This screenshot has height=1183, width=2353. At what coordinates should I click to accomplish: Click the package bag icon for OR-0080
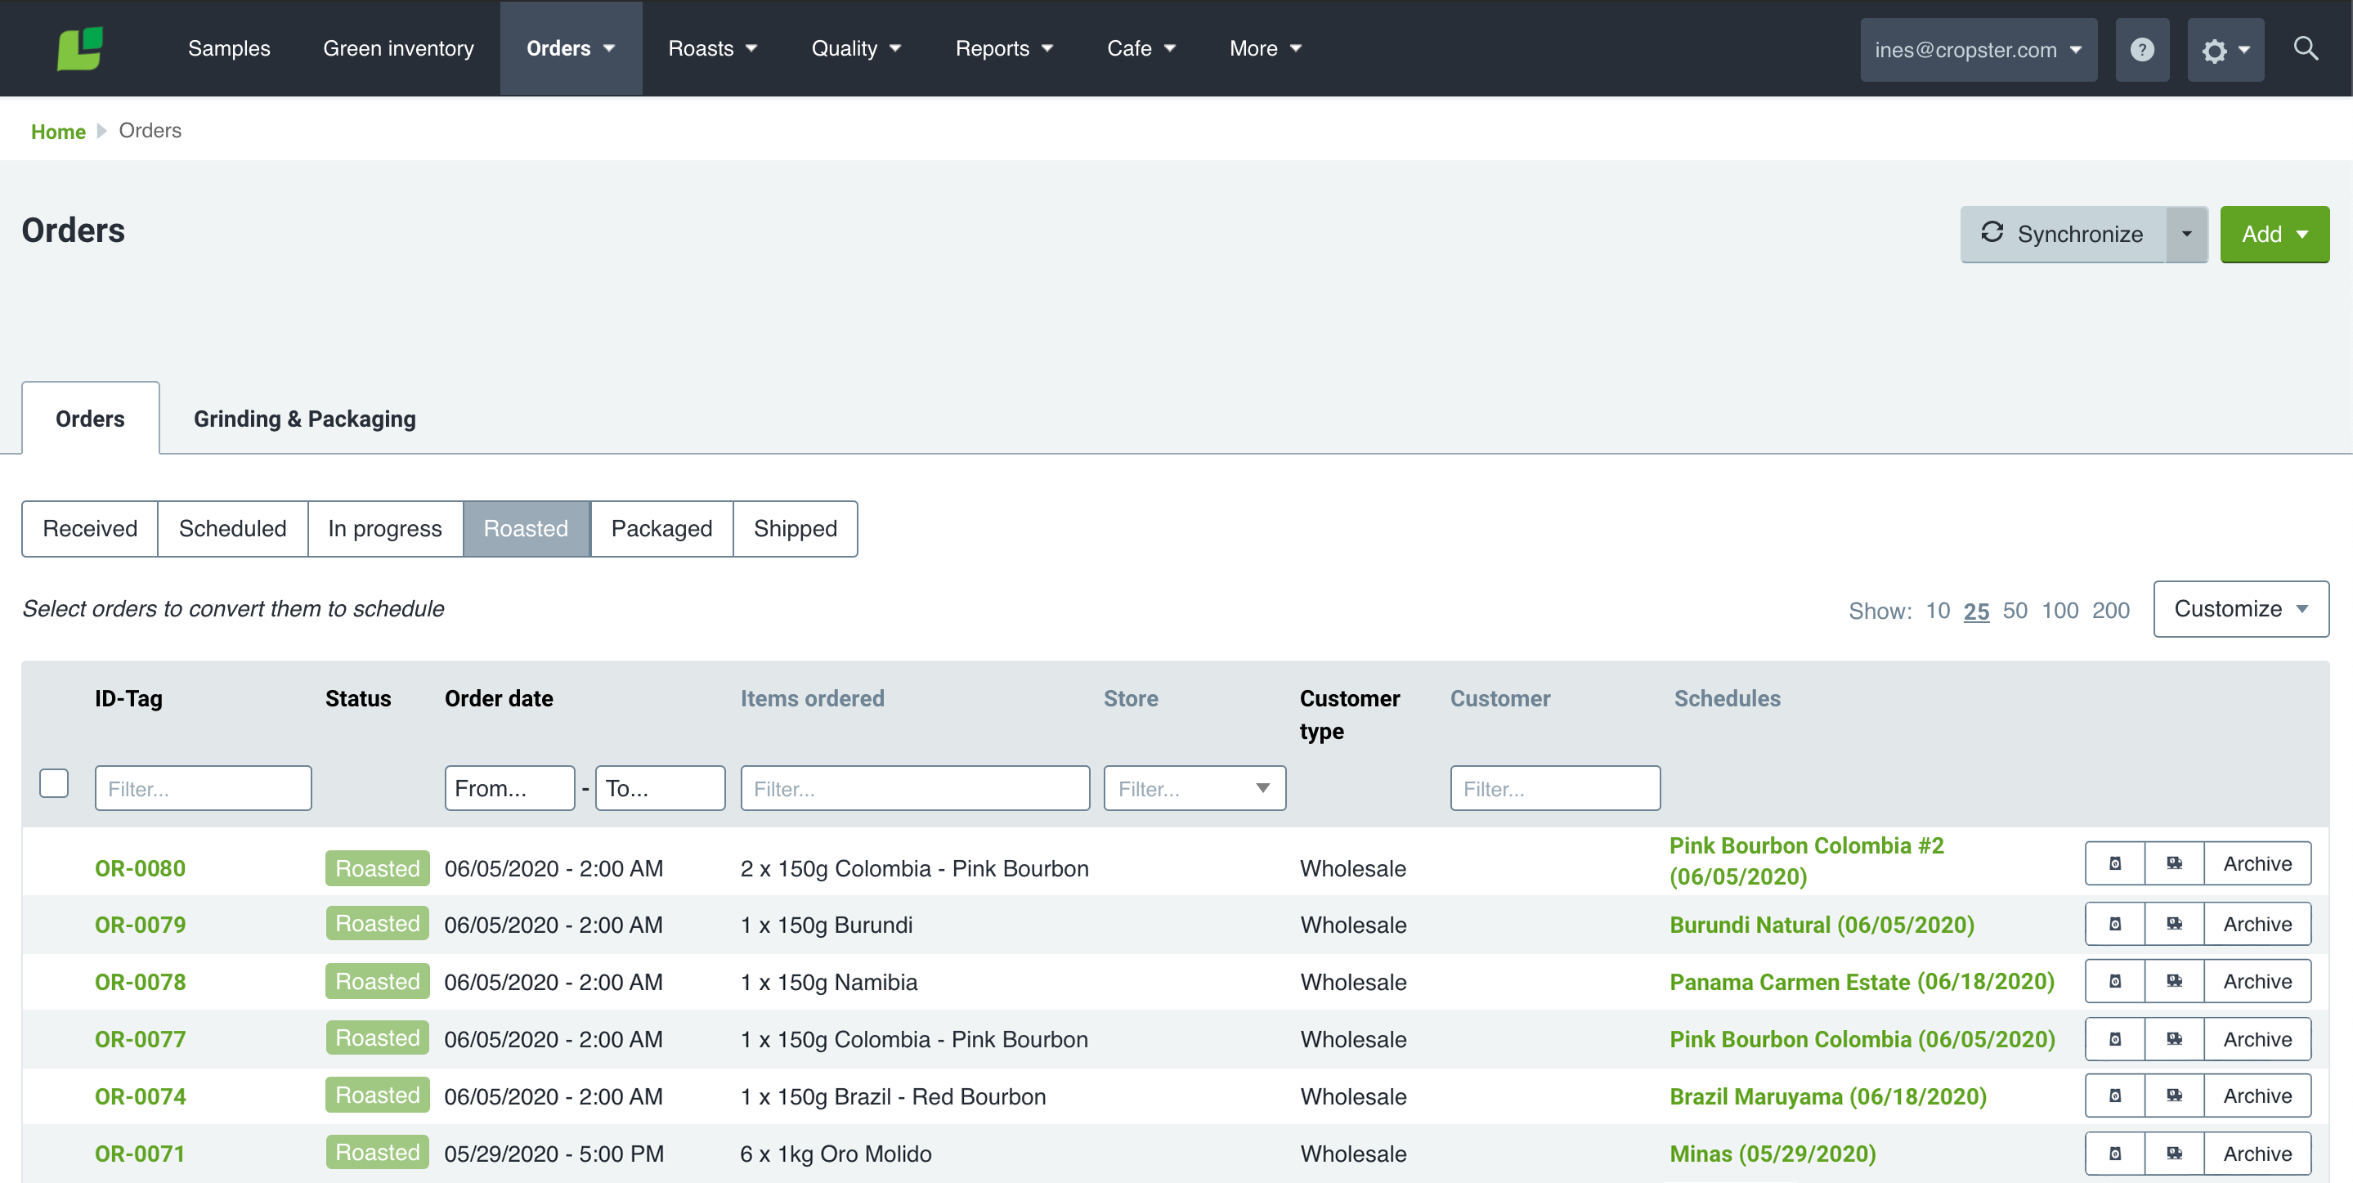click(x=2114, y=863)
